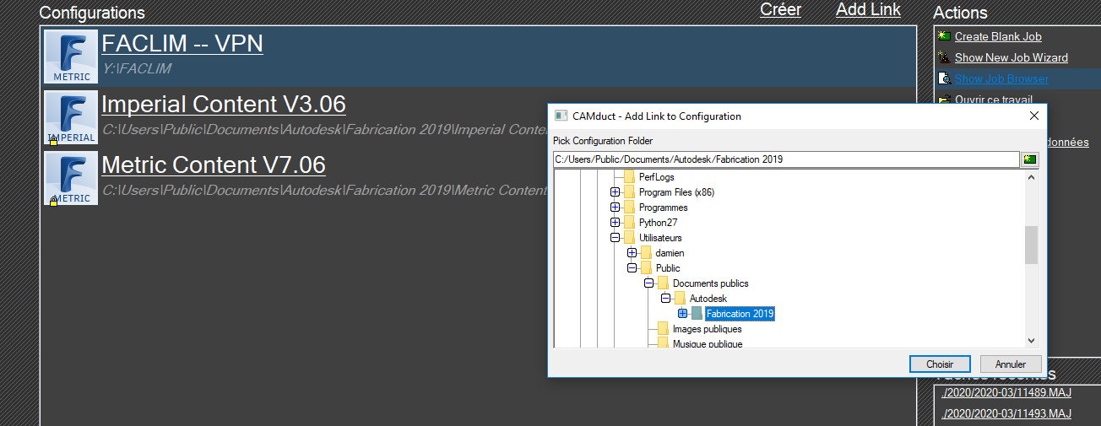Click the Y:\FACLIM path text
Screen dimensions: 1101x426
tap(136, 68)
